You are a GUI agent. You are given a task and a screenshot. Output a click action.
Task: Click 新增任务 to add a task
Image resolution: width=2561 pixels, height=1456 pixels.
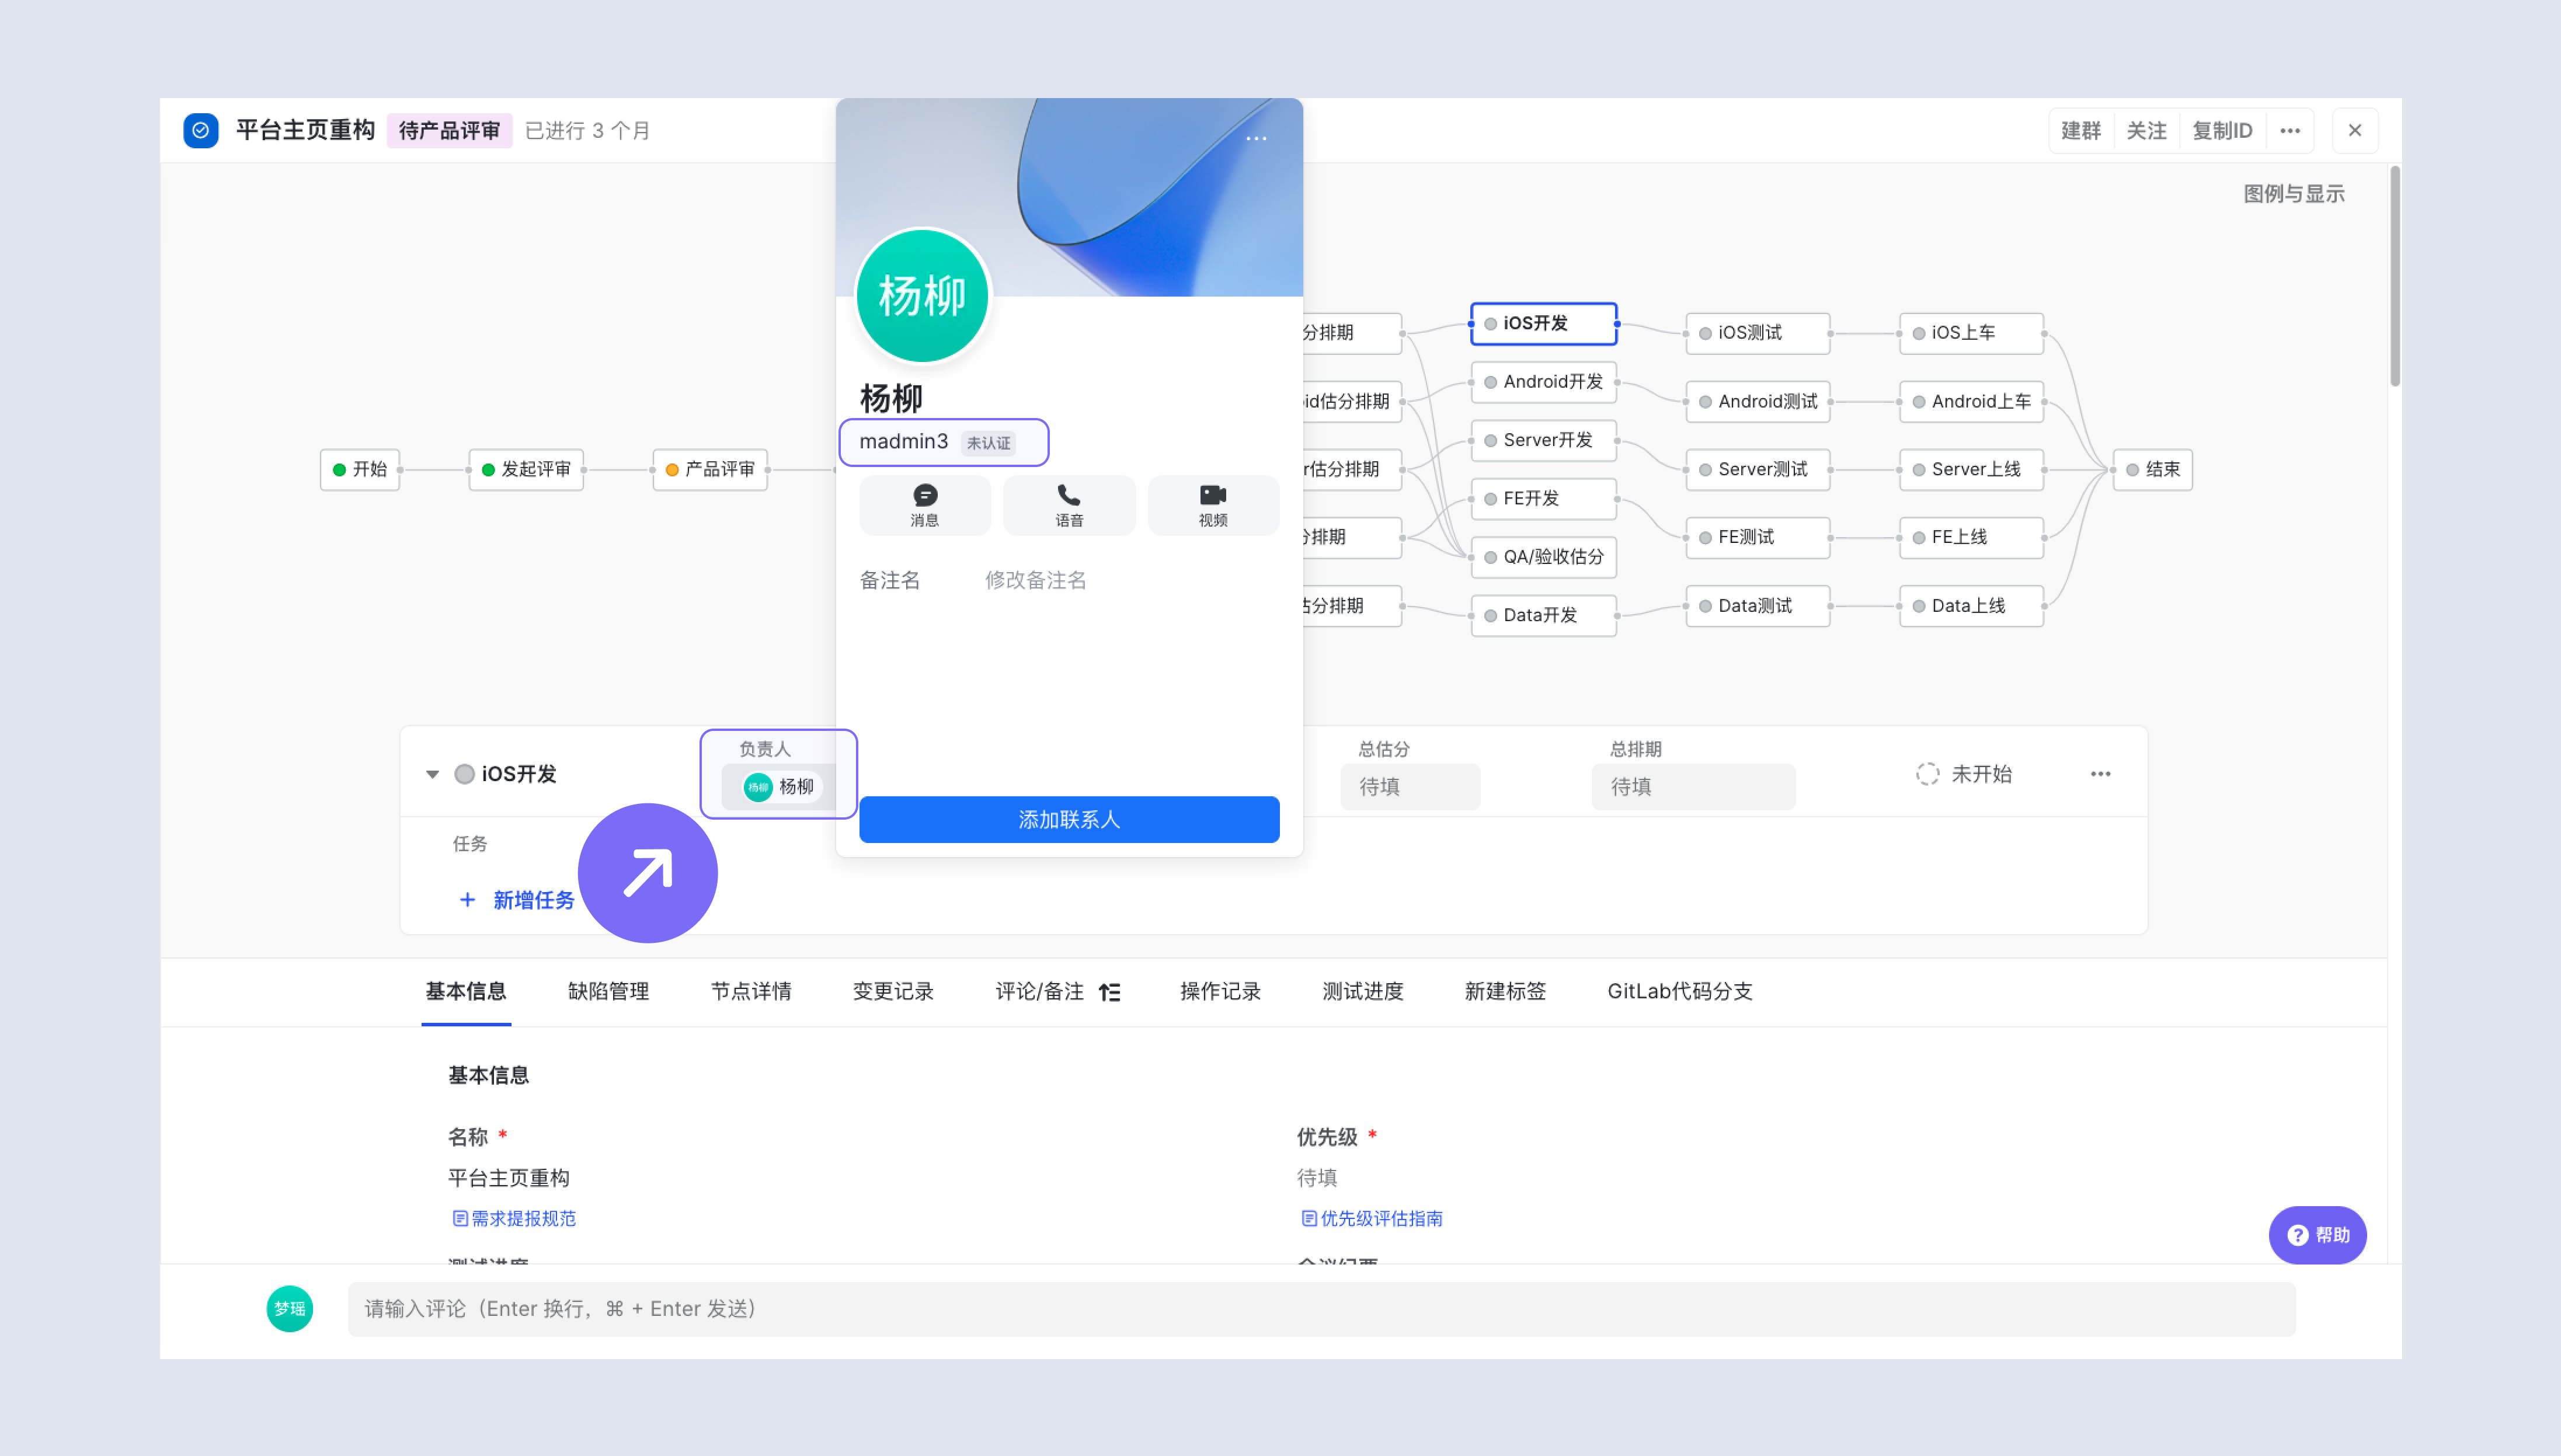coord(534,900)
